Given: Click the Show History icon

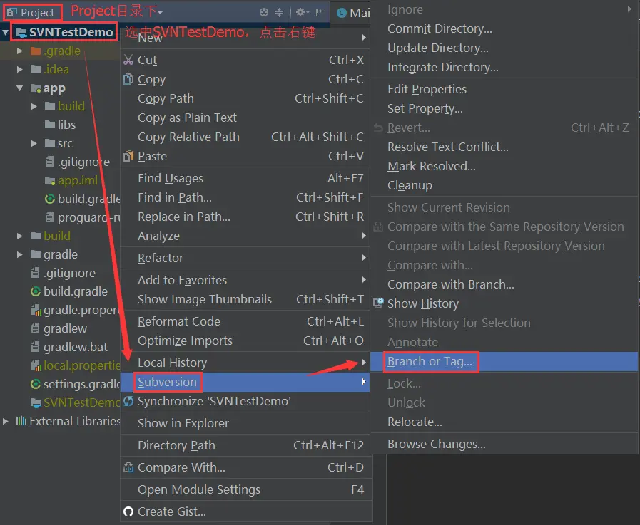Looking at the screenshot, I should tap(378, 303).
